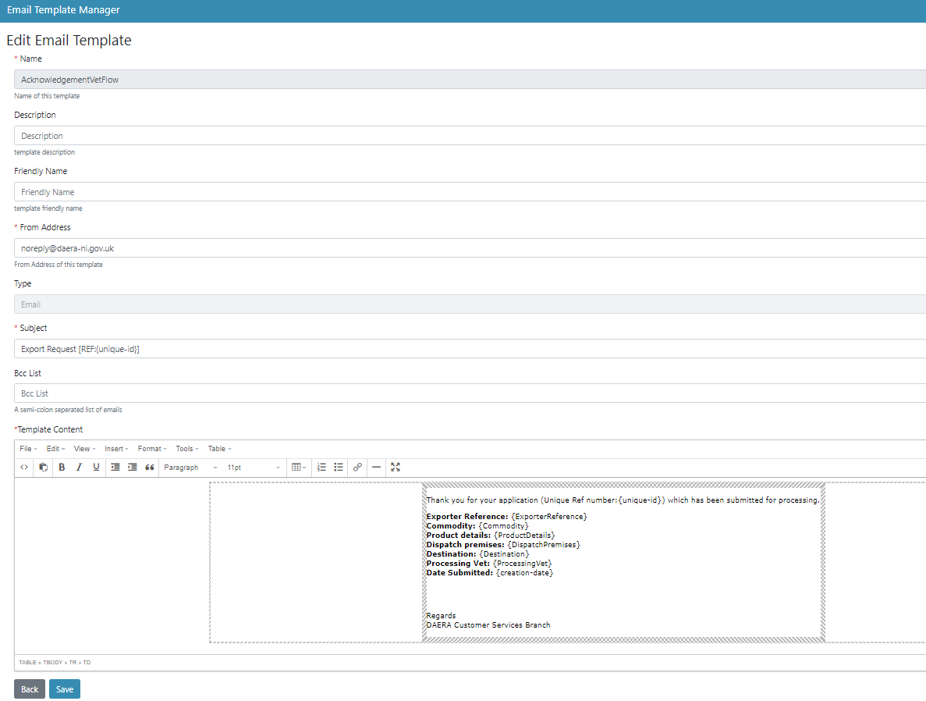Focus the Description input field
The height and width of the screenshot is (701, 926).
[470, 135]
